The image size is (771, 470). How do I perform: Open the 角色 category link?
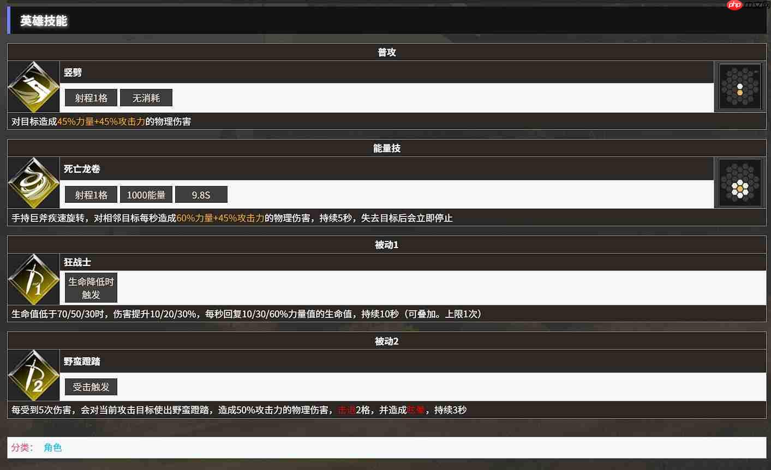click(52, 448)
